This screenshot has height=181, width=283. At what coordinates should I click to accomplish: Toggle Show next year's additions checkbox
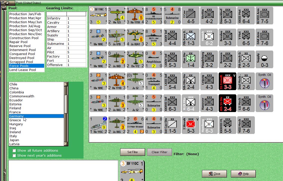pos(14,155)
